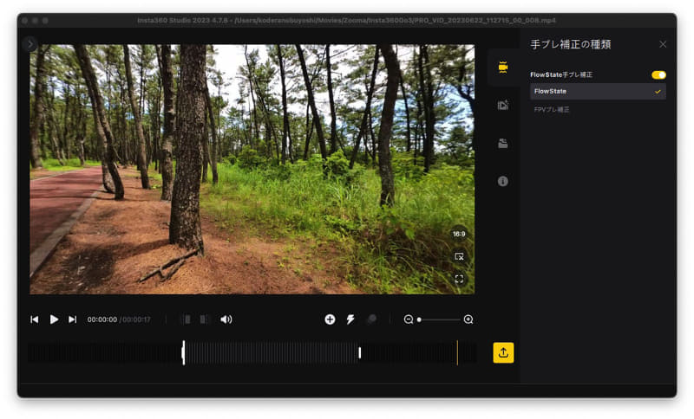694x419 pixels.
Task: Set trim end marker
Action: point(204,319)
